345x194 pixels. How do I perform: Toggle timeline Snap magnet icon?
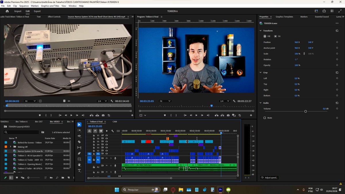(95, 131)
